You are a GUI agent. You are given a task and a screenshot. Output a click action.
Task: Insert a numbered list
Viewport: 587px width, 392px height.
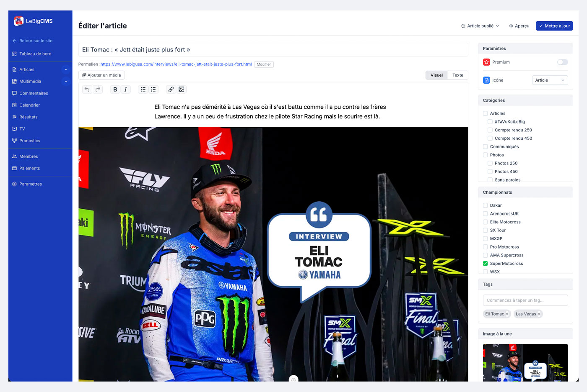tap(153, 90)
